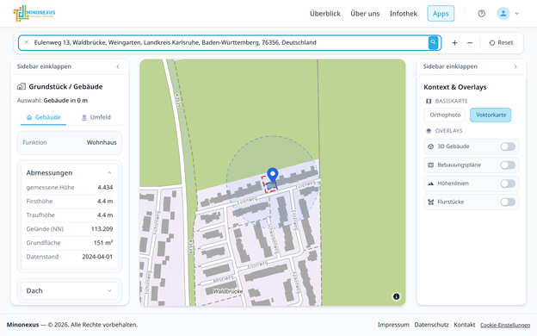Click the Traufhöhe row

70,215
